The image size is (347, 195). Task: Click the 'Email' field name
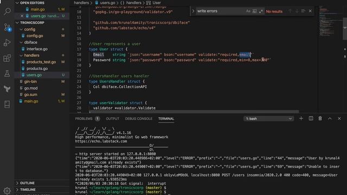tap(98, 55)
